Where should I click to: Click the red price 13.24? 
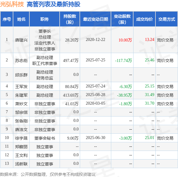(150, 39)
